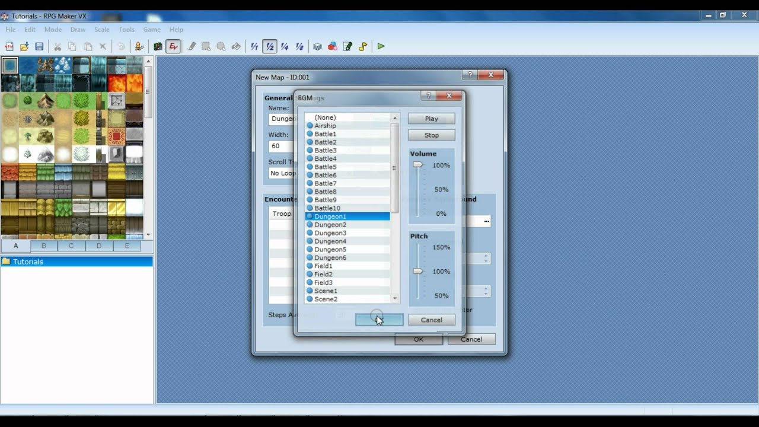The image size is (759, 427).
Task: Switch tile palette to tab B
Action: click(x=43, y=246)
